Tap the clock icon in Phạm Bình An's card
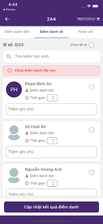103x224 pixels. 27,98
